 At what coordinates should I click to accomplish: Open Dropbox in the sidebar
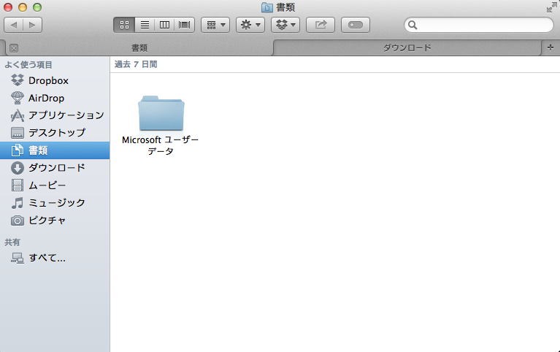(x=55, y=80)
